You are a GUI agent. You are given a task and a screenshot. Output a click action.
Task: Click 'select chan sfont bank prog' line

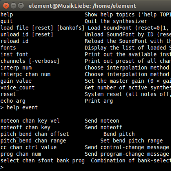tap(43, 161)
